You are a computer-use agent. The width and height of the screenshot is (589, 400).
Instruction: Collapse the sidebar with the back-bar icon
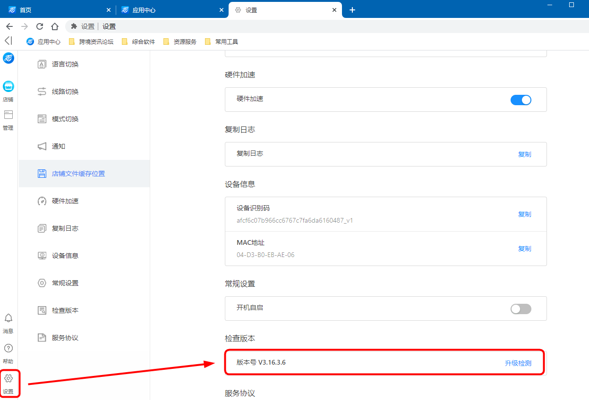(8, 41)
